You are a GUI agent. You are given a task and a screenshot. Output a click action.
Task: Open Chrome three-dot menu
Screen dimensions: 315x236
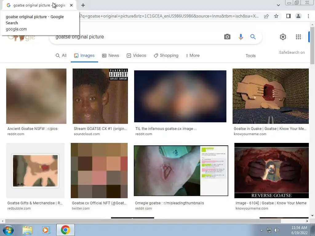[308, 16]
